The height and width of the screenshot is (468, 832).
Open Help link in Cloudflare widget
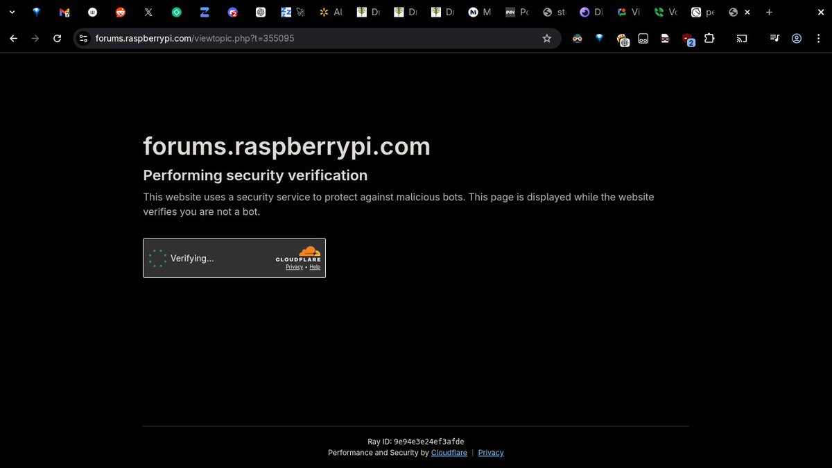point(315,267)
